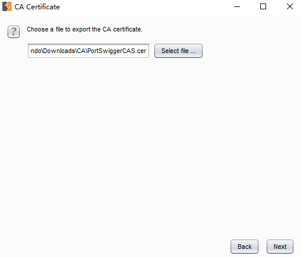
Task: Click the certificate file path field
Action: [88, 51]
